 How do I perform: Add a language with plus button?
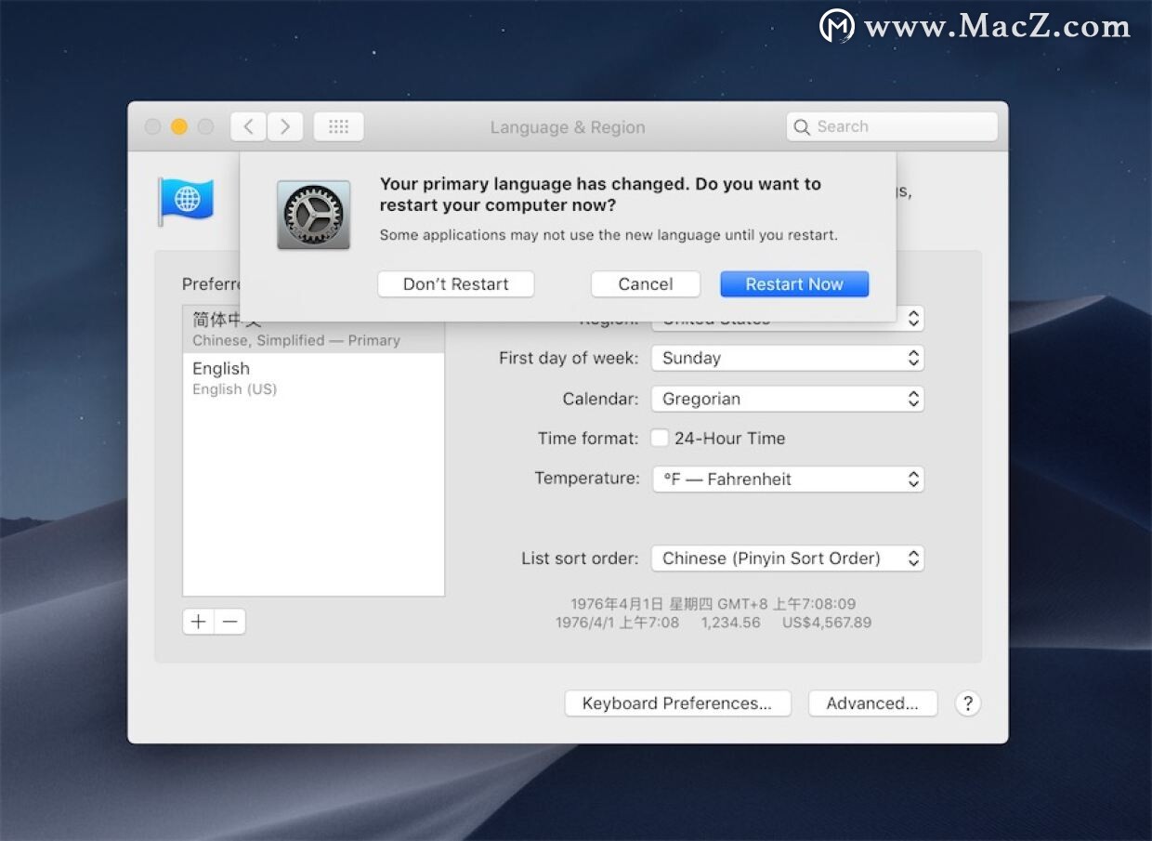click(198, 622)
